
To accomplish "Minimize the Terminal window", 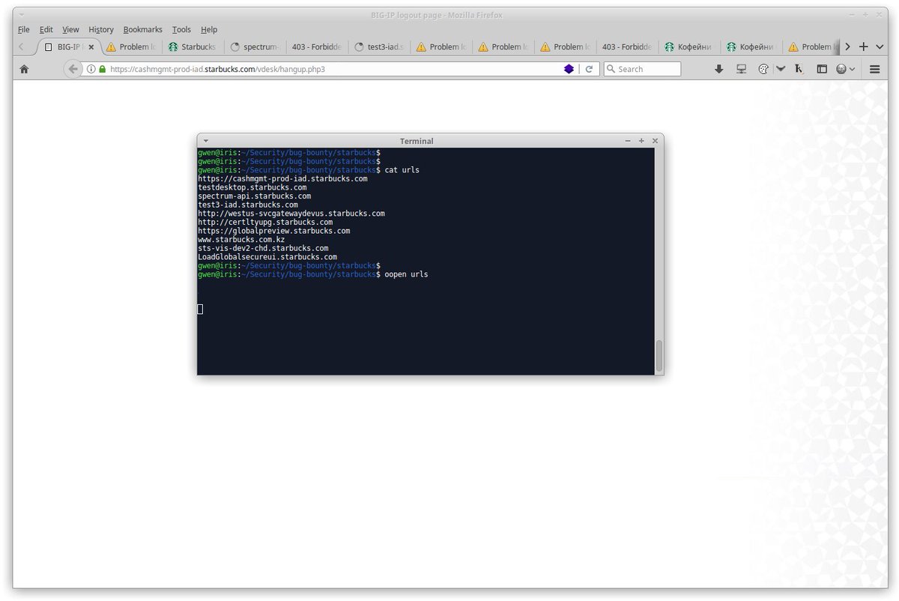I will tap(628, 141).
